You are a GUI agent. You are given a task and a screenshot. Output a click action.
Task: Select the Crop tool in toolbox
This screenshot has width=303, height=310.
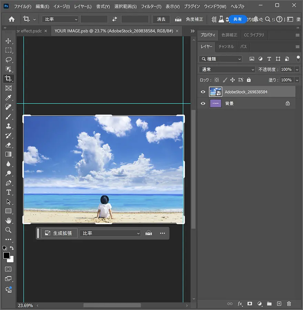pyautogui.click(x=8, y=78)
